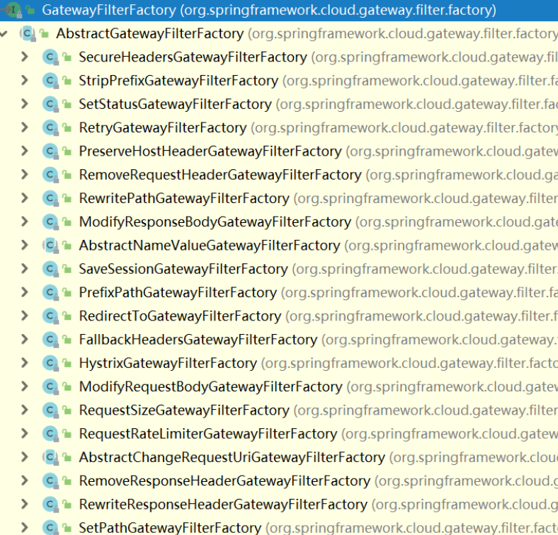This screenshot has width=558, height=535.
Task: Select the SetStatusGatewayFilterFactory class
Action: pyautogui.click(x=175, y=104)
